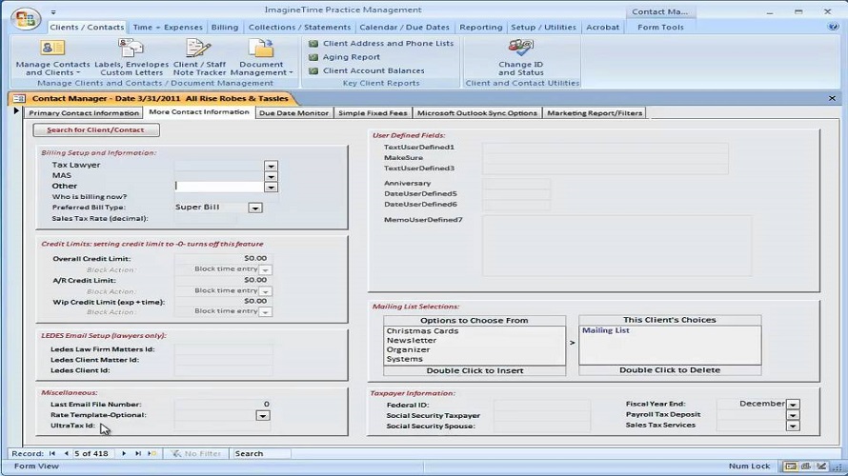Image resolution: width=848 pixels, height=476 pixels.
Task: Jump to first record in navigator
Action: pyautogui.click(x=52, y=454)
